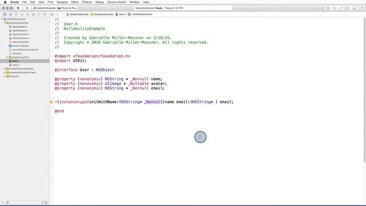Select Main.storyboard in navigator

21,42
